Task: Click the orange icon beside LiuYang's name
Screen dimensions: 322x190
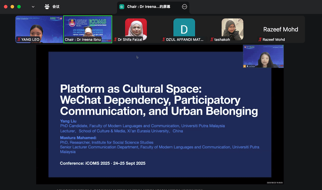Action: click(x=245, y=66)
